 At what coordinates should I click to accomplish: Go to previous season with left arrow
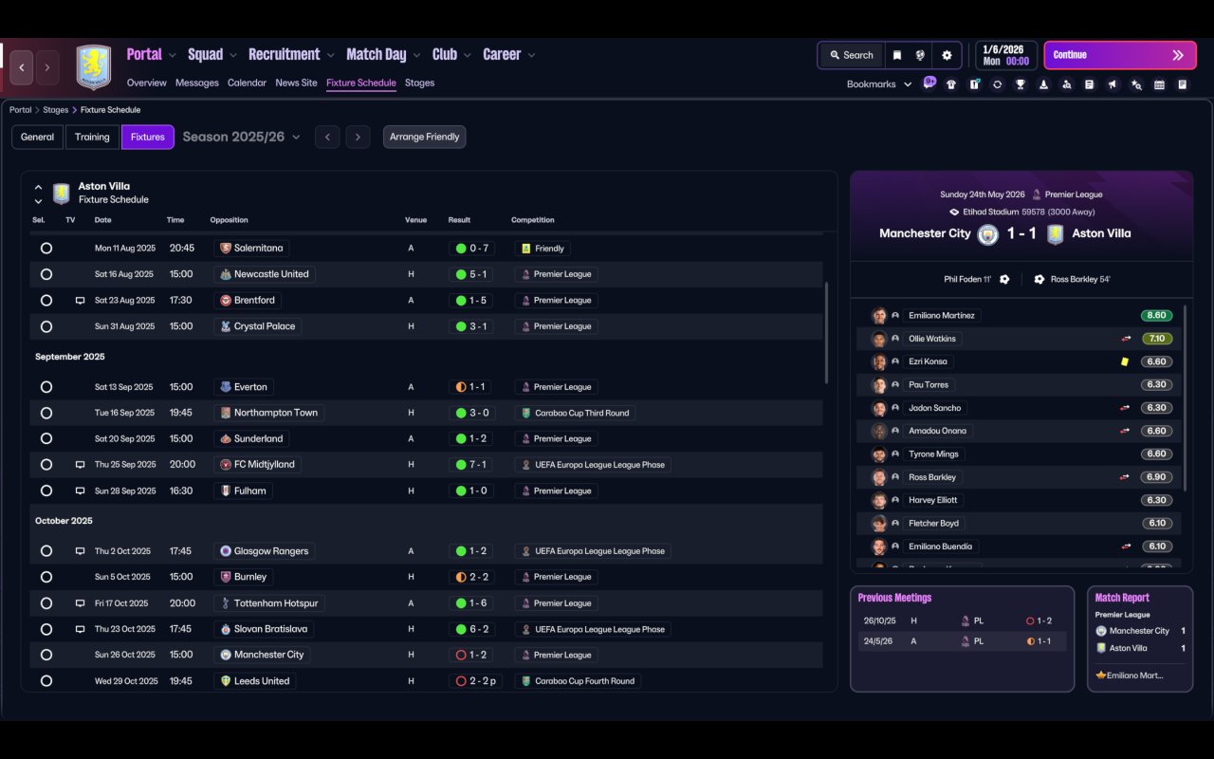pyautogui.click(x=327, y=137)
